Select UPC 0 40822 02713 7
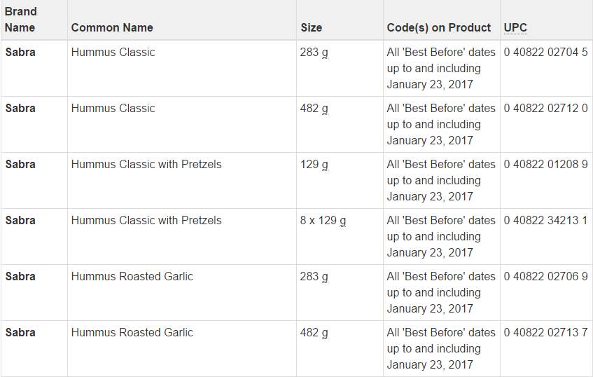593x377 pixels. point(545,332)
